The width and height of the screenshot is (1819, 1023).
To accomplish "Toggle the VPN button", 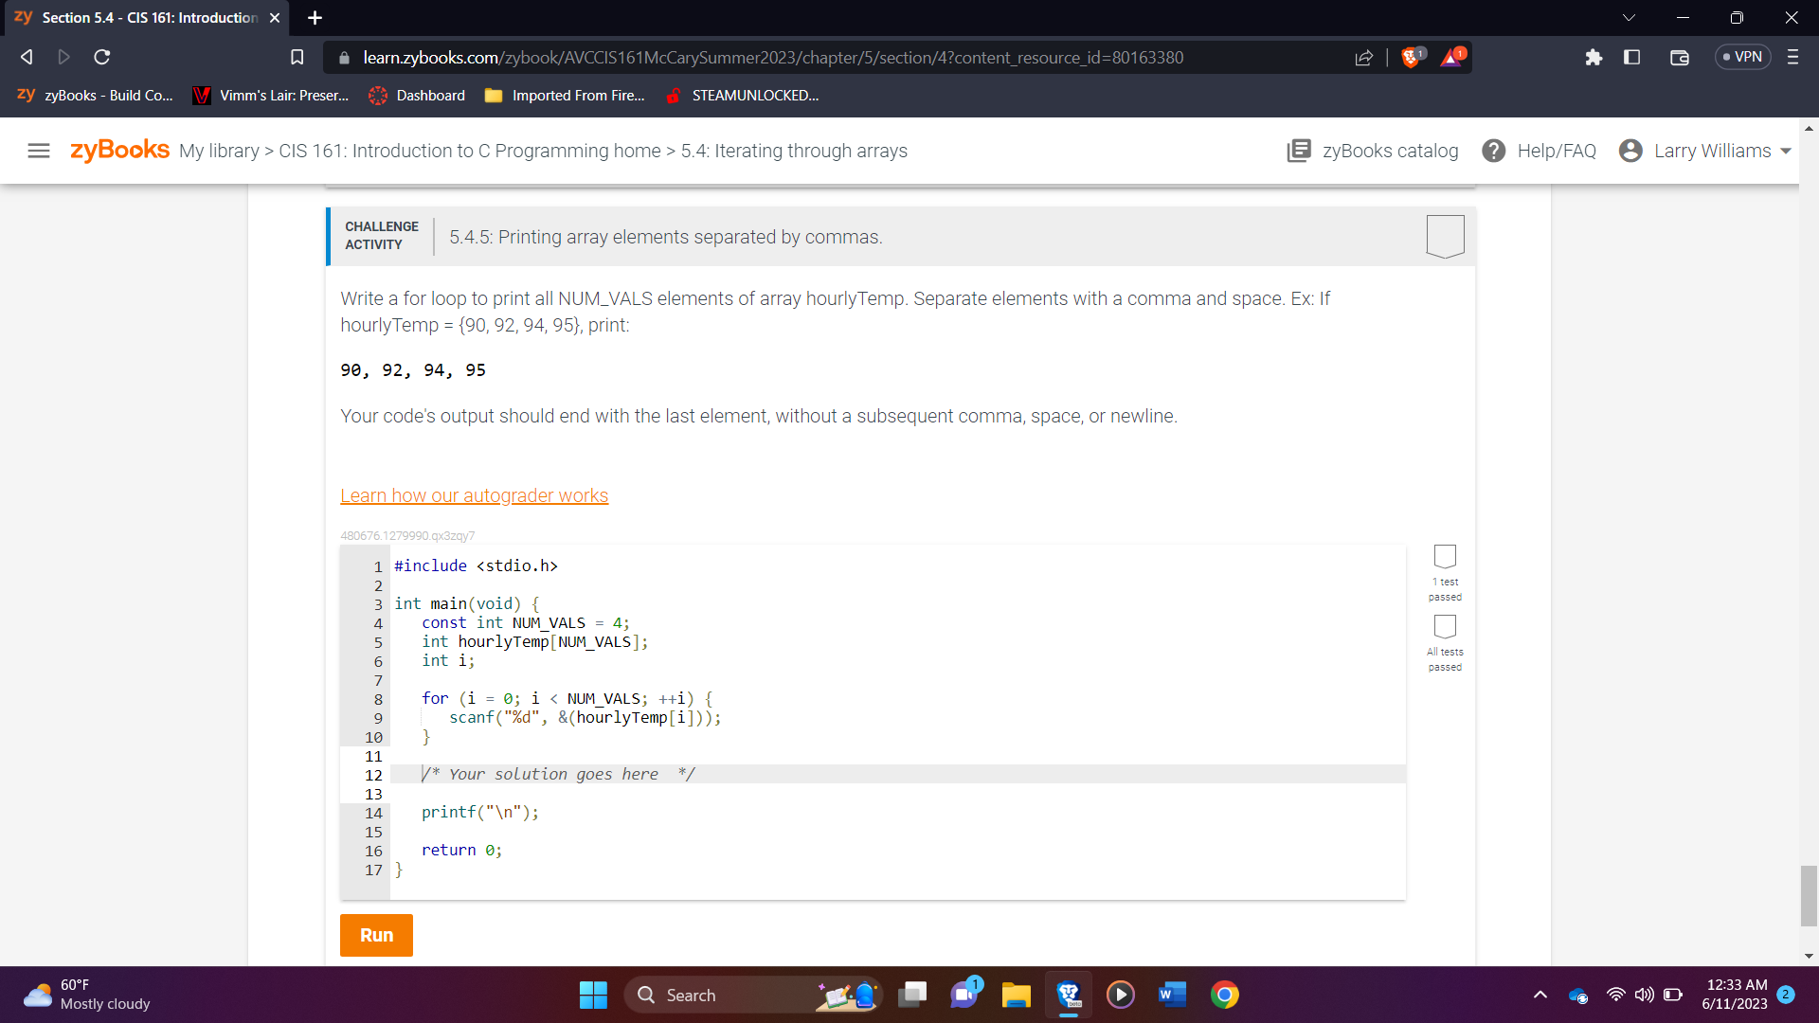I will pos(1742,57).
